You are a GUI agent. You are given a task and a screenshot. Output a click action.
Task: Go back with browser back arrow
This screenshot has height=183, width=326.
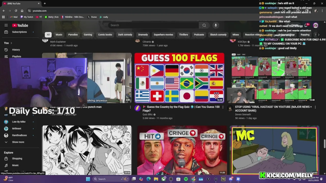[x=4, y=11]
